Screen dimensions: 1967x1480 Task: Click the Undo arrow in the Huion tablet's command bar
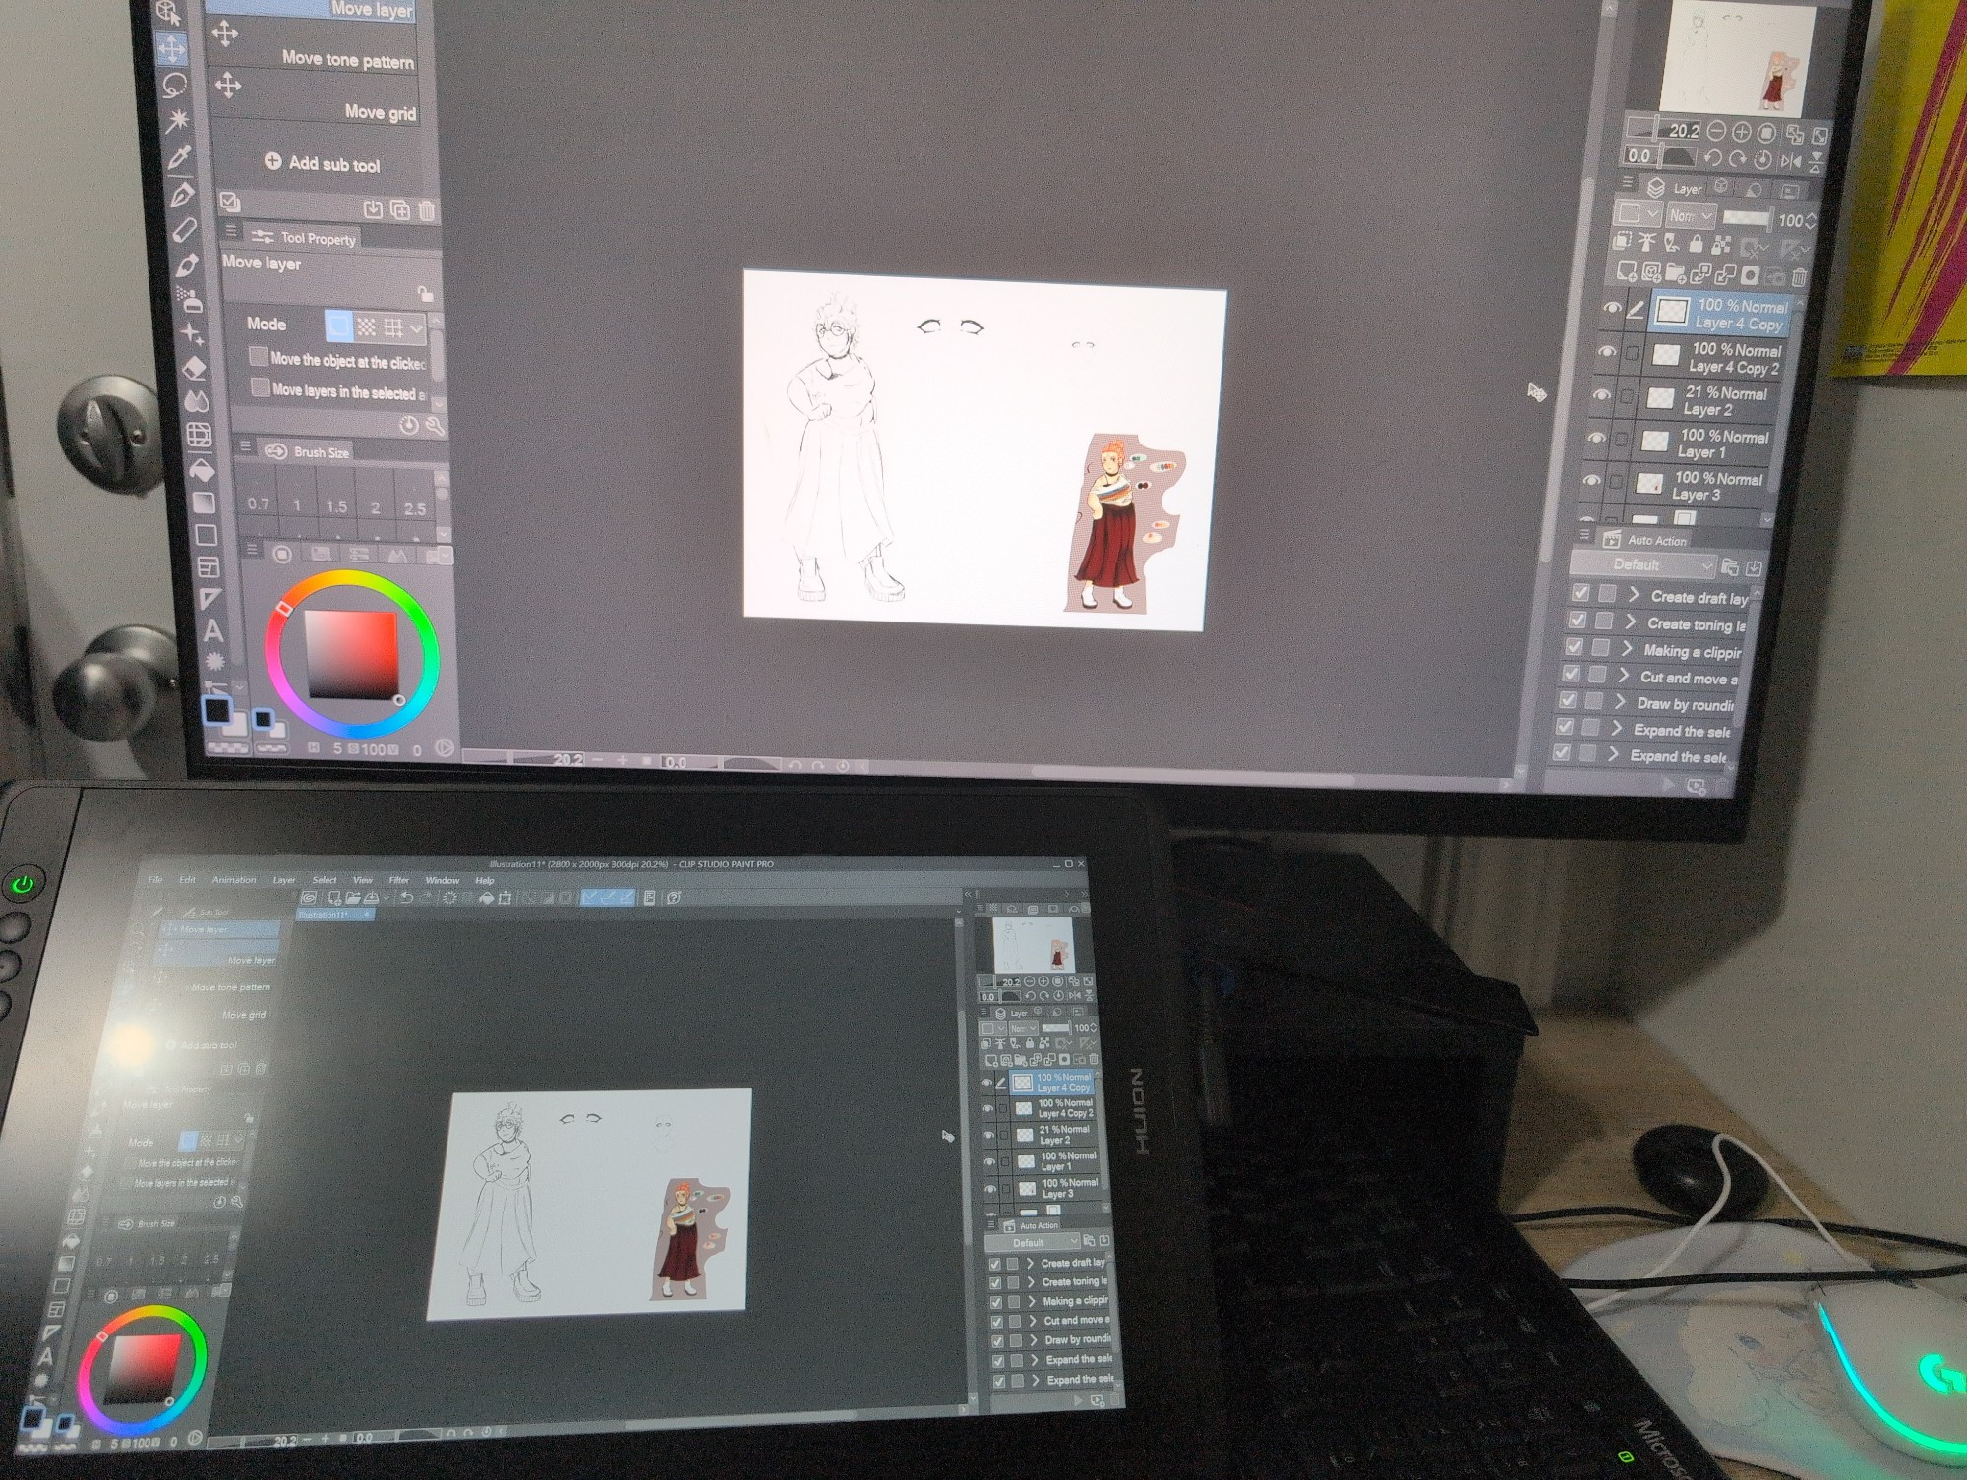405,897
